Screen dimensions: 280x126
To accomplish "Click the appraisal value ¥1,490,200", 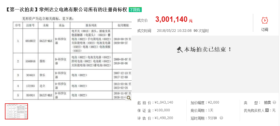I will [164, 118].
